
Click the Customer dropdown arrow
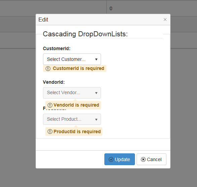(x=96, y=59)
